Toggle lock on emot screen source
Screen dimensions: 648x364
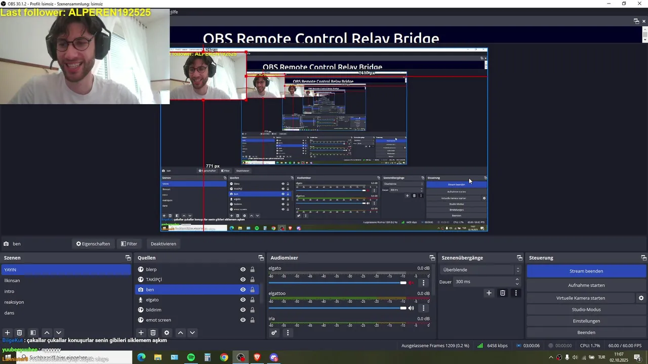click(252, 320)
